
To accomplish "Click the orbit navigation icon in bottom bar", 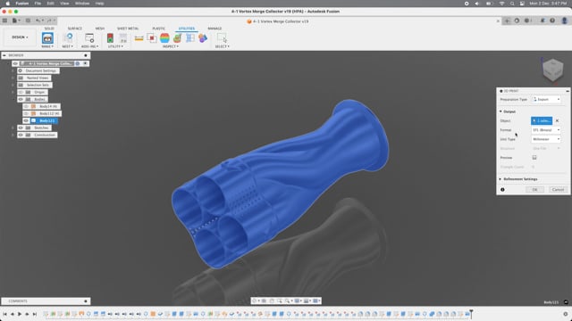I will 255,300.
